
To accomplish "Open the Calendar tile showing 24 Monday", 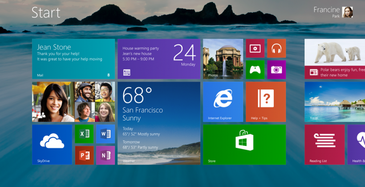I will pyautogui.click(x=159, y=59).
